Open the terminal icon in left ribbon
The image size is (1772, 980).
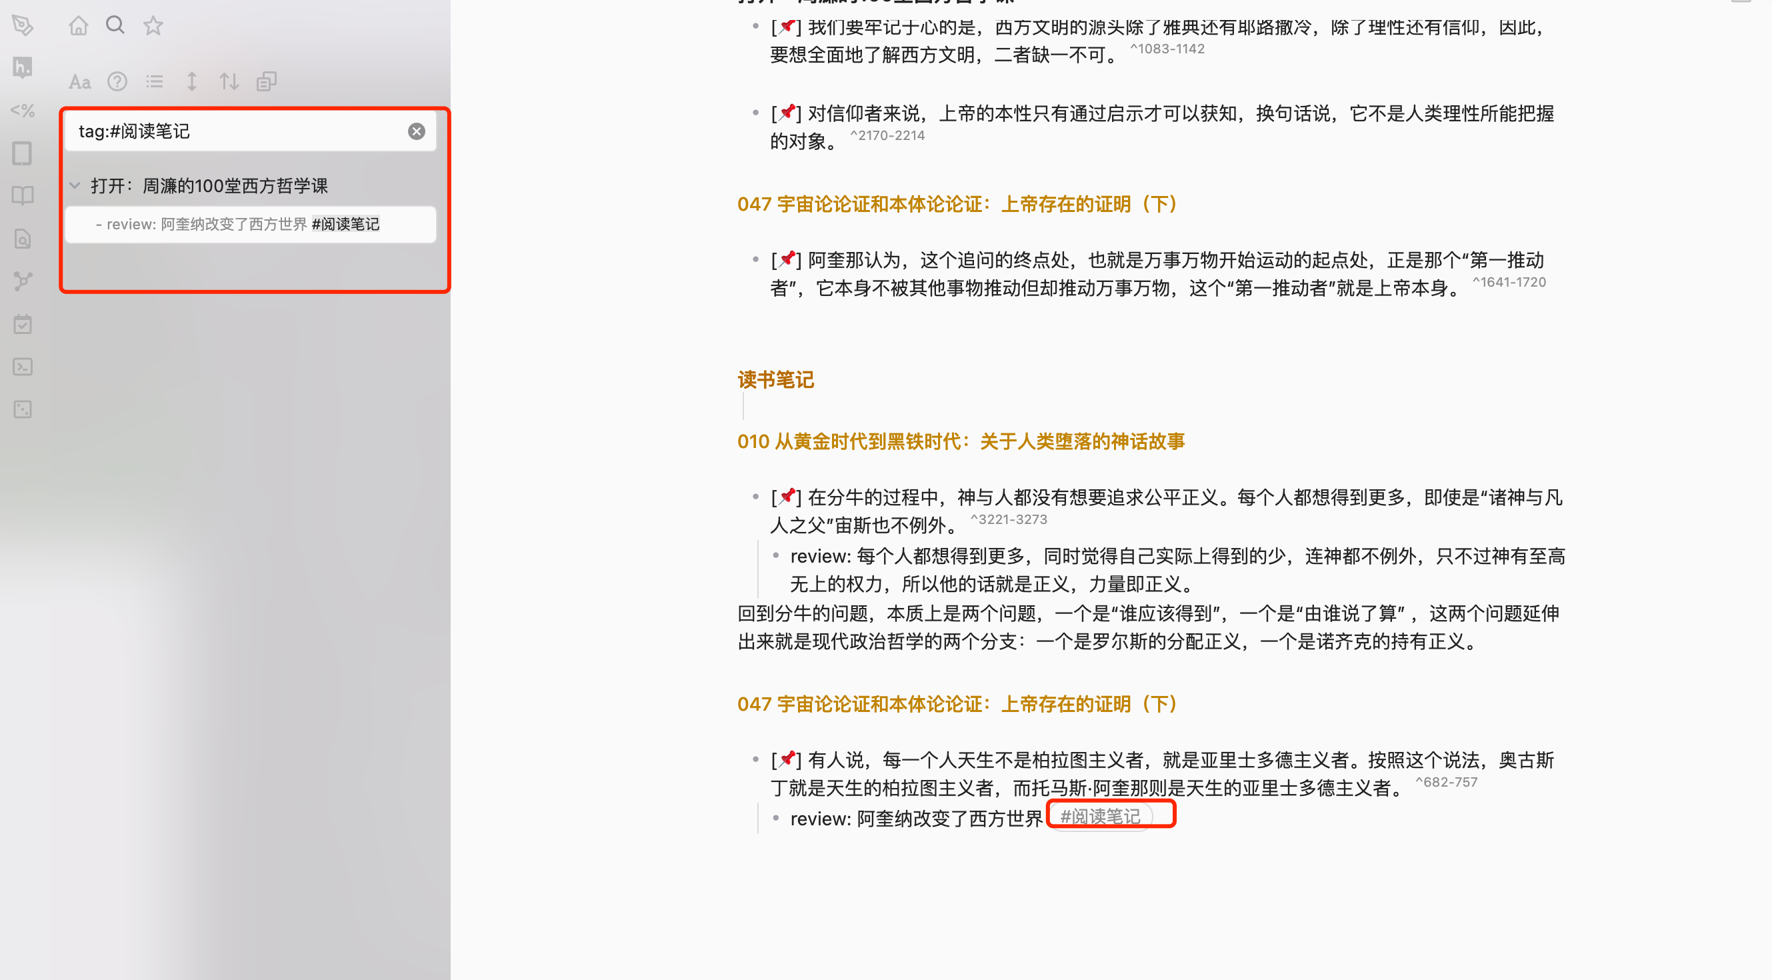pos(23,367)
